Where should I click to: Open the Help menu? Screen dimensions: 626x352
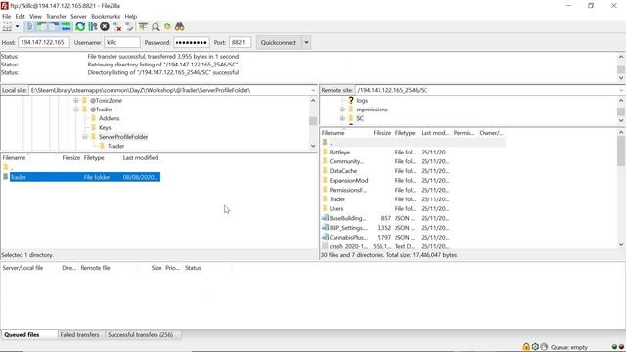(x=131, y=16)
